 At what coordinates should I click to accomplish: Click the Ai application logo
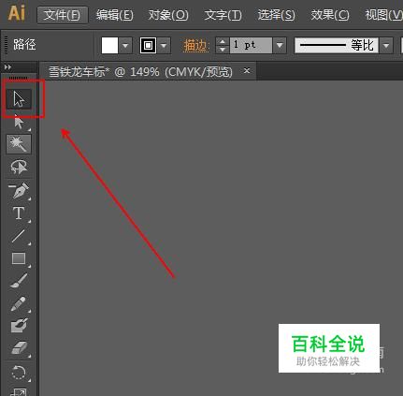pyautogui.click(x=17, y=13)
